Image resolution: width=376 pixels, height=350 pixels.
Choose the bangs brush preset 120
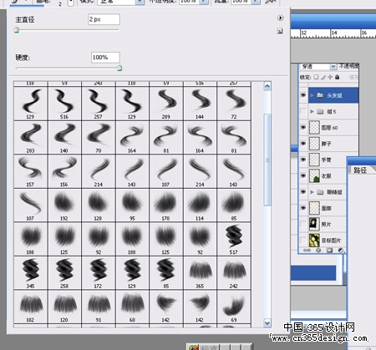point(64,307)
